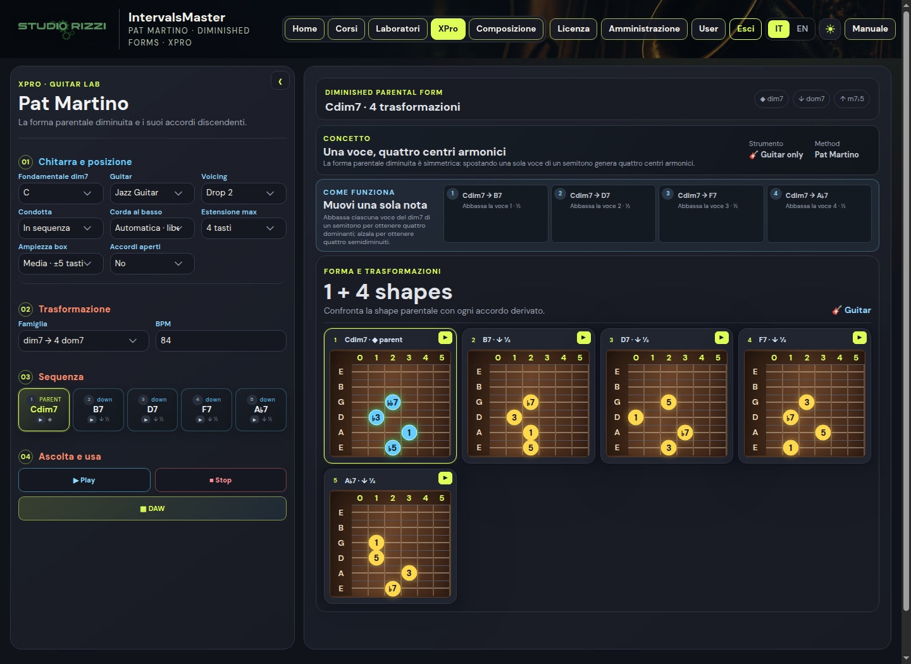
Task: Open the Condotta dropdown
Action: pyautogui.click(x=61, y=228)
